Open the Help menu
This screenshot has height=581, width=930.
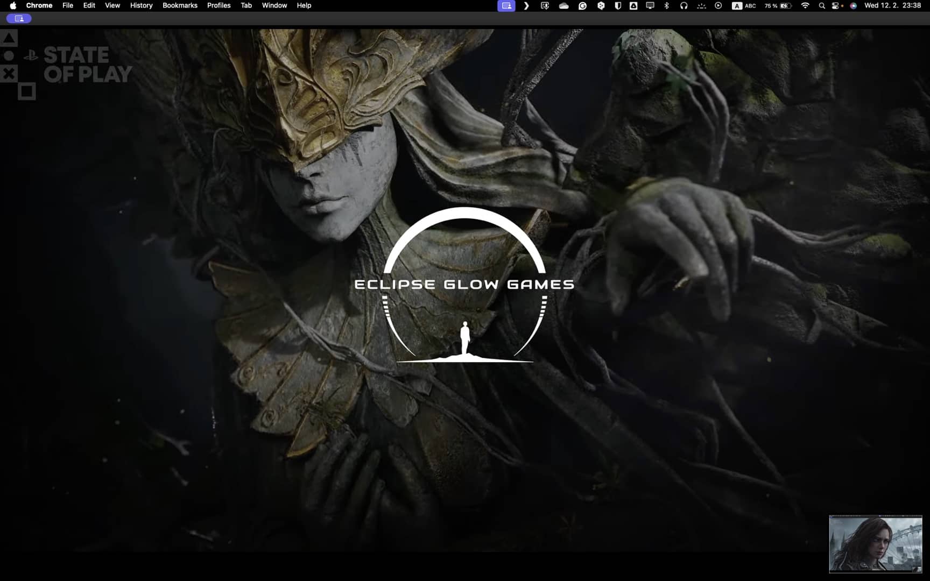coord(304,5)
